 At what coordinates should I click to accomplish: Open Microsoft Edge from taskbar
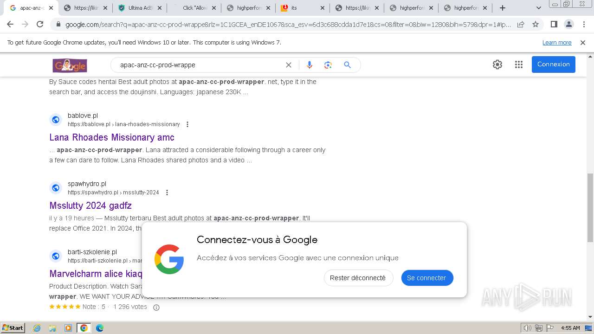click(100, 328)
